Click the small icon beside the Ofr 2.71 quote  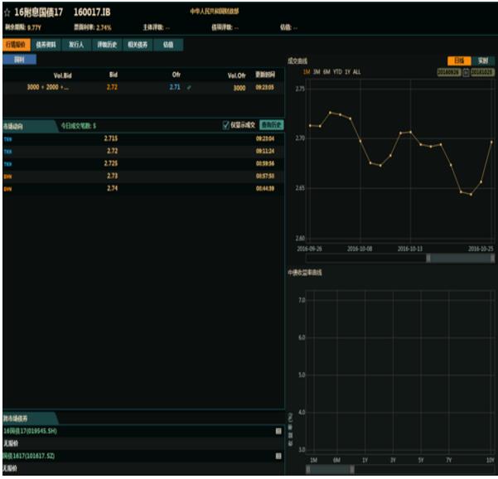click(189, 87)
